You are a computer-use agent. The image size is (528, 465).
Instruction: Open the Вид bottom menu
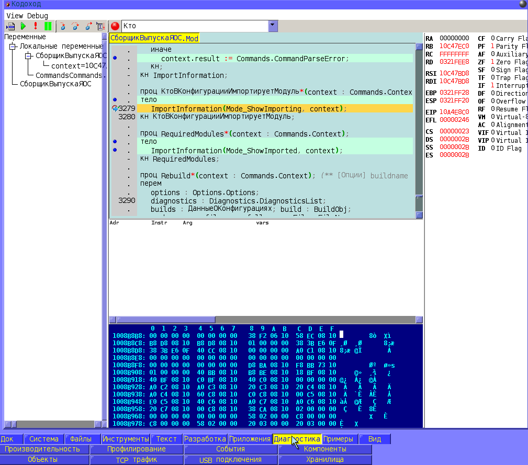pos(375,439)
